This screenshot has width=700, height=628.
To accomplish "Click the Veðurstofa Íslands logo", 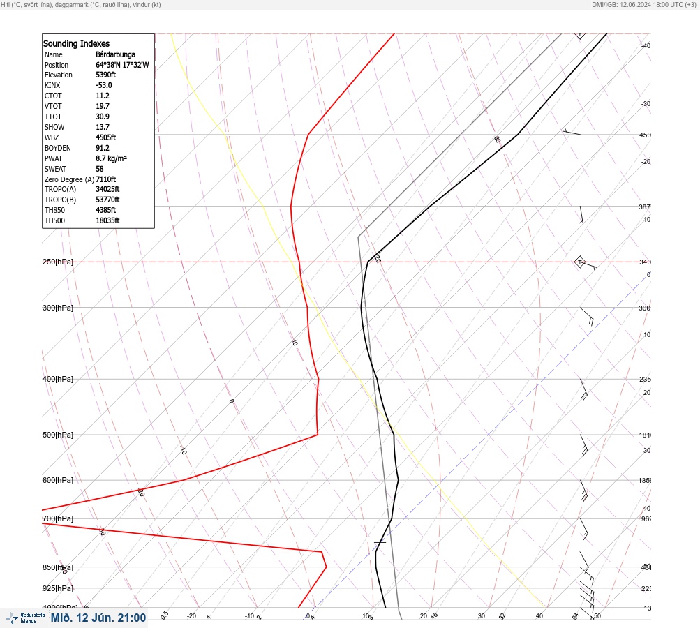I will coord(25,618).
